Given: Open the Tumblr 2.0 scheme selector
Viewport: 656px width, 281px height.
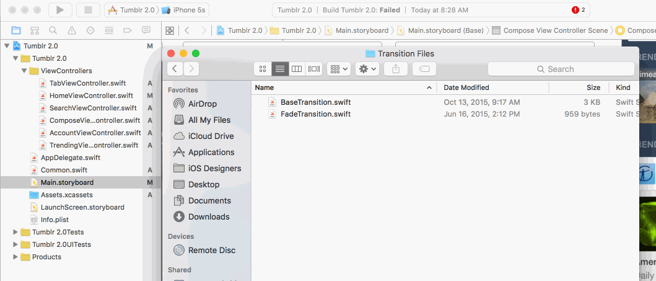Looking at the screenshot, I should (131, 10).
